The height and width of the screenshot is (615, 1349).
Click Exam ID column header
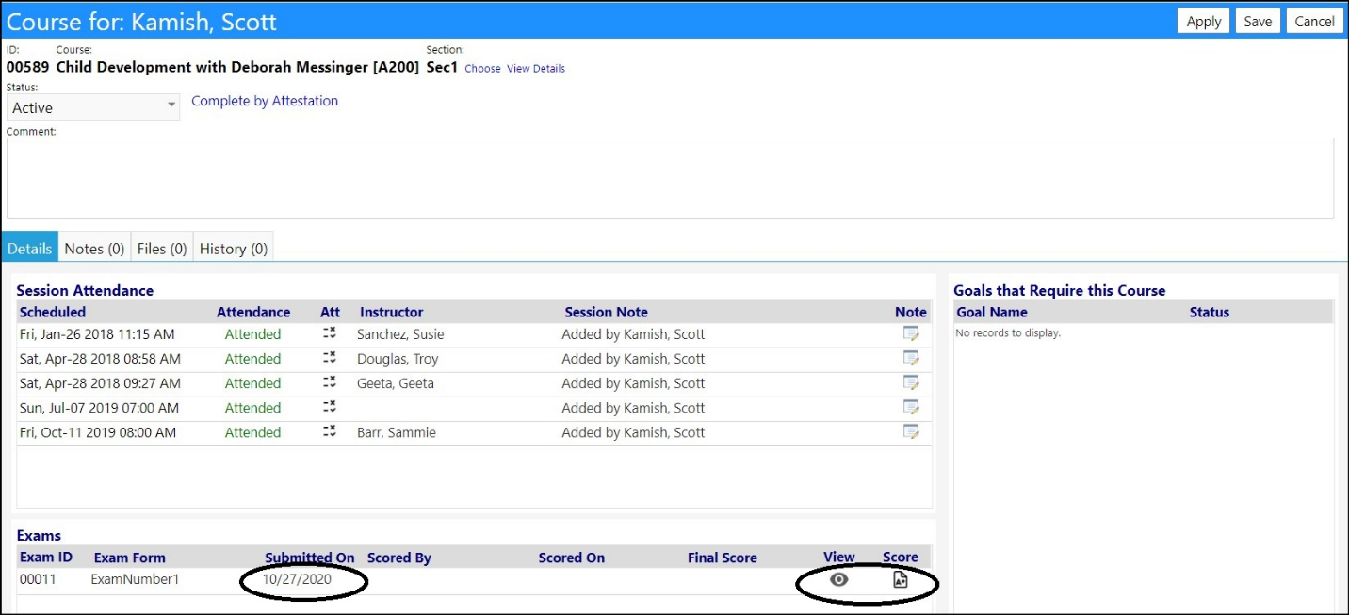[46, 558]
